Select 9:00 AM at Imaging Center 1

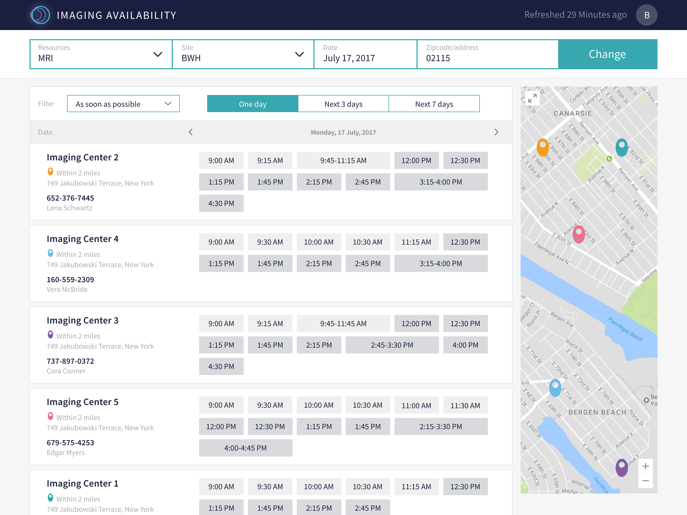click(x=221, y=487)
